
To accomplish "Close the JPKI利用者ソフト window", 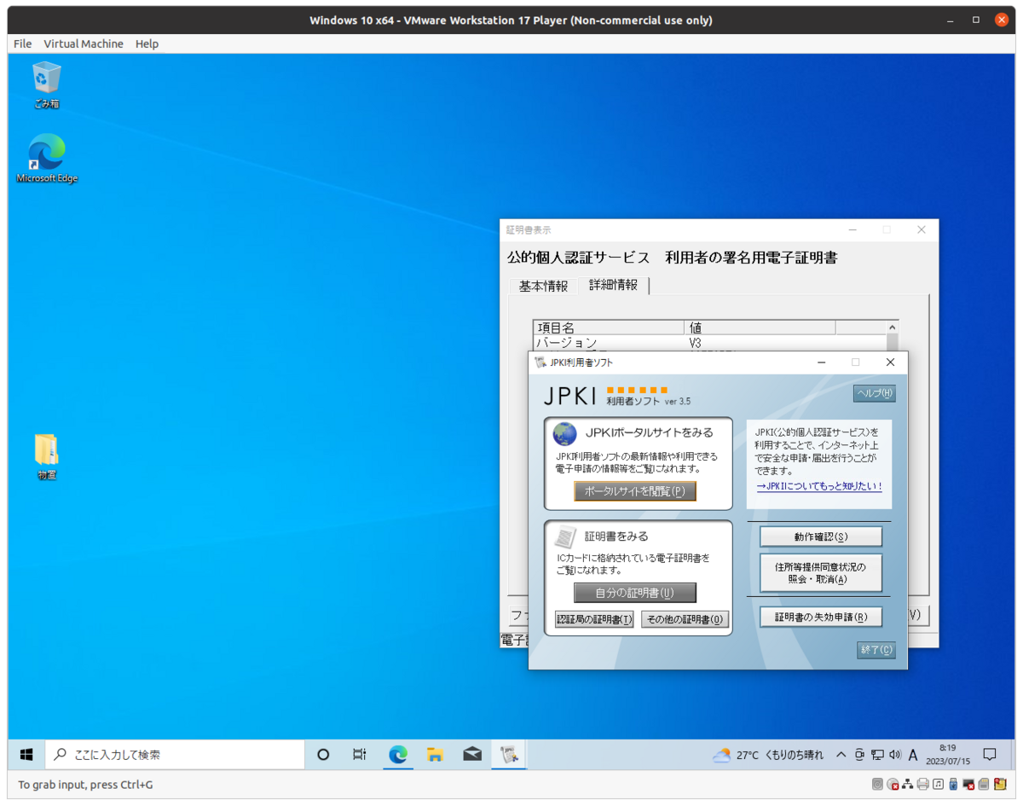I will pyautogui.click(x=890, y=362).
